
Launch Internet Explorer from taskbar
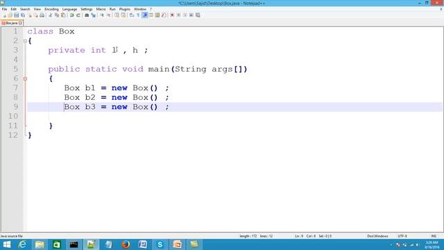pyautogui.click(x=22, y=244)
